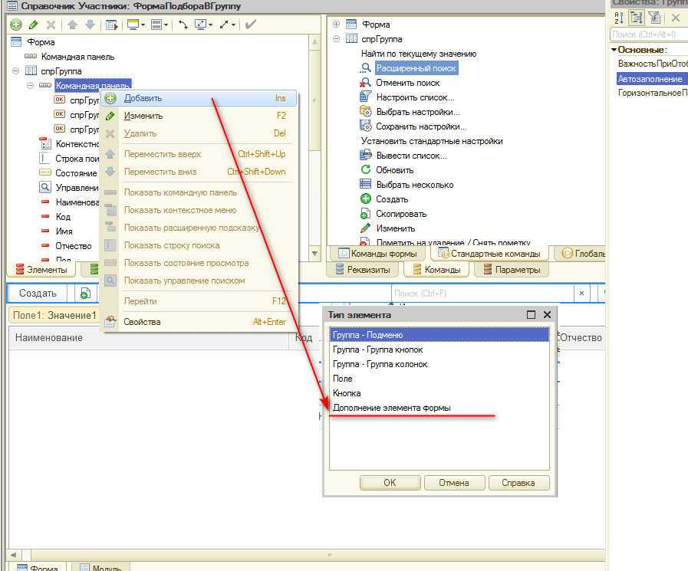Select Дополнение элемента формы in the list
Viewport: 688px width, 571px height.
click(x=391, y=408)
